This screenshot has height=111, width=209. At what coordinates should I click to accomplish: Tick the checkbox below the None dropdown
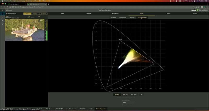122,105
